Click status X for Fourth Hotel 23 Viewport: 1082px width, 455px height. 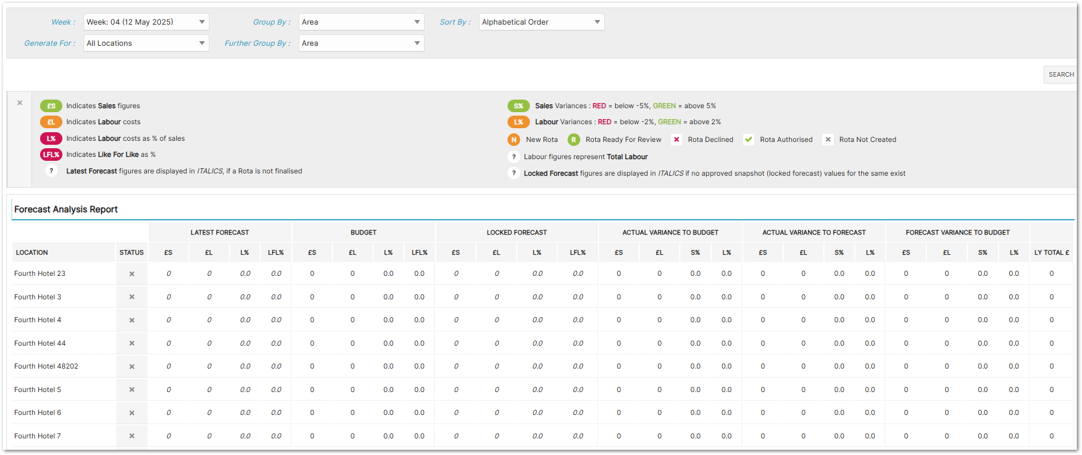(x=132, y=274)
